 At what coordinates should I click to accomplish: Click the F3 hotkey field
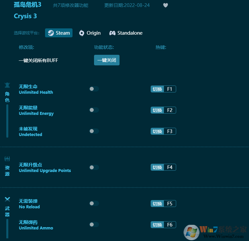[x=170, y=131]
